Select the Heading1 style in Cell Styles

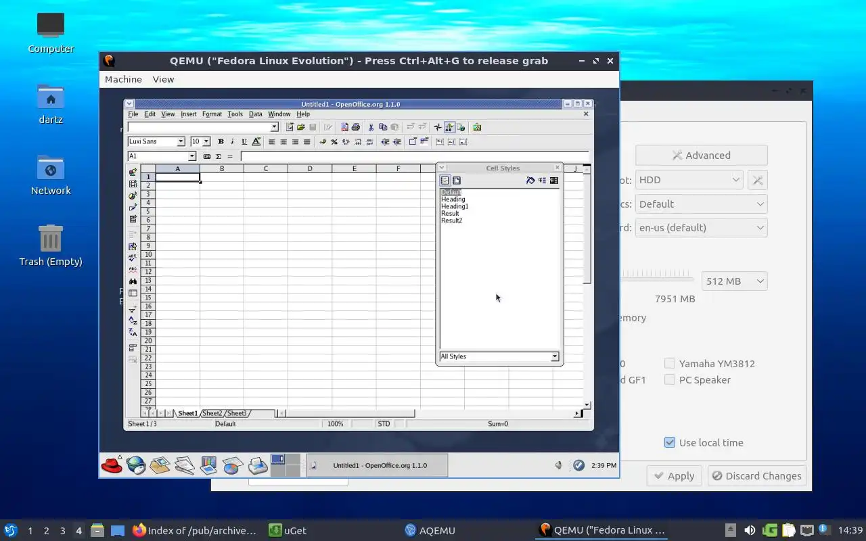point(455,206)
